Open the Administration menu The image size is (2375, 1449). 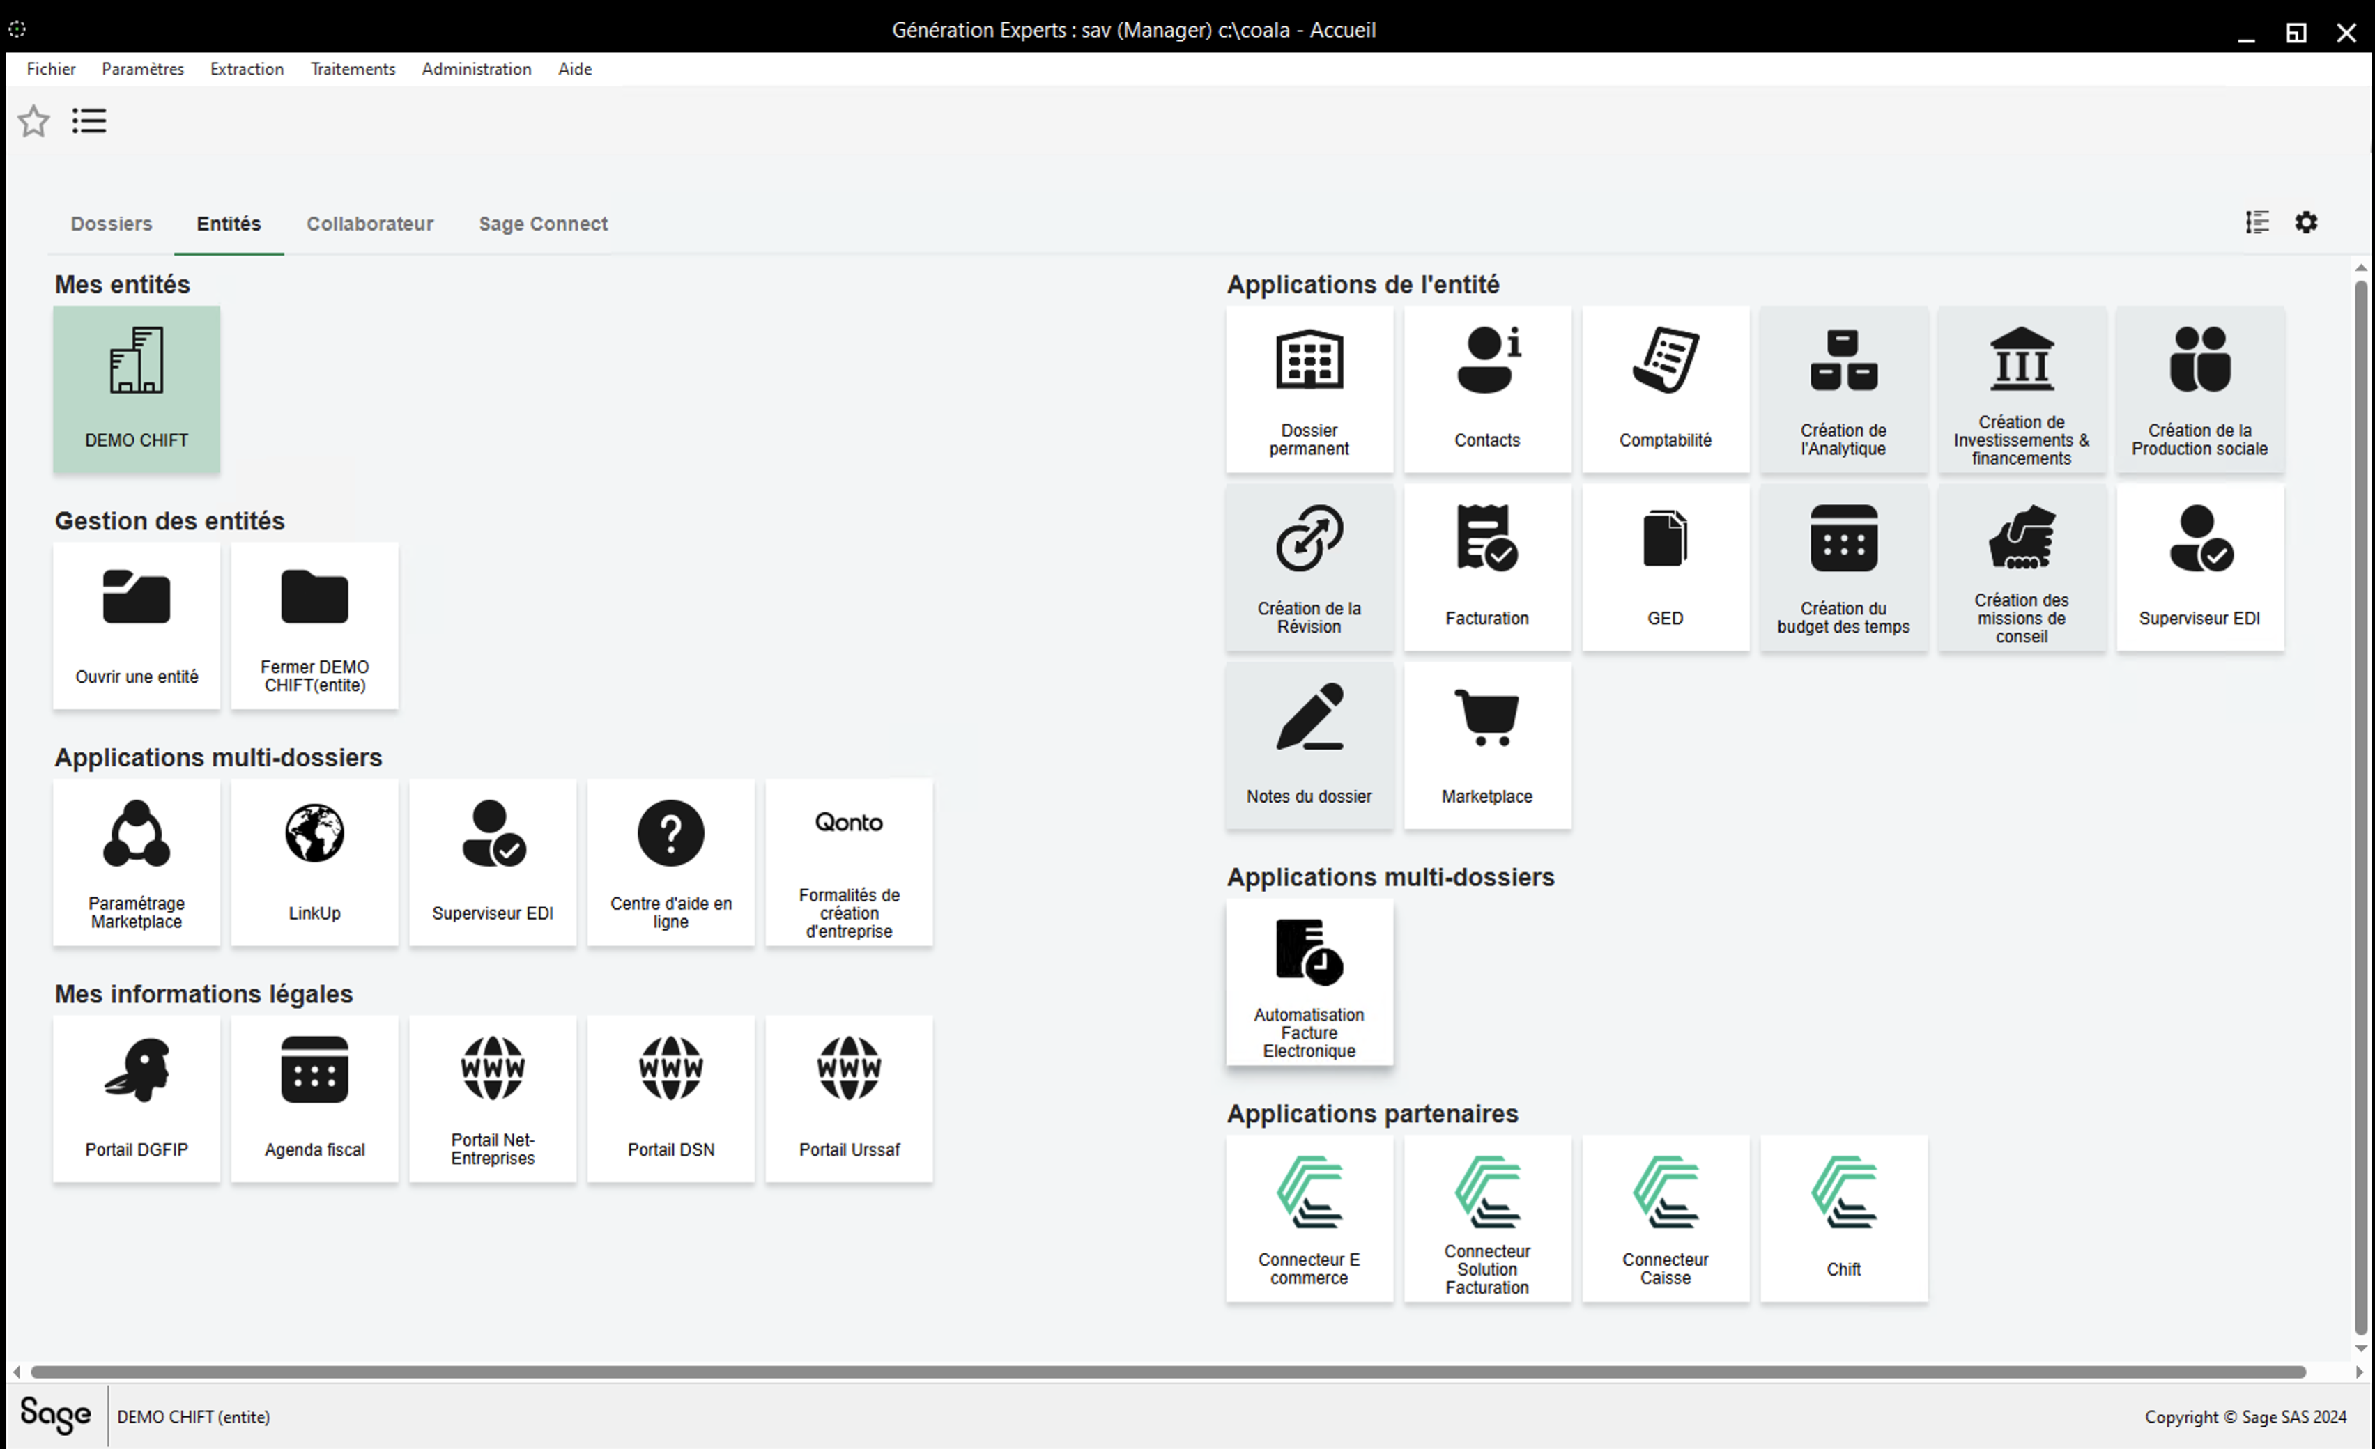pyautogui.click(x=476, y=68)
